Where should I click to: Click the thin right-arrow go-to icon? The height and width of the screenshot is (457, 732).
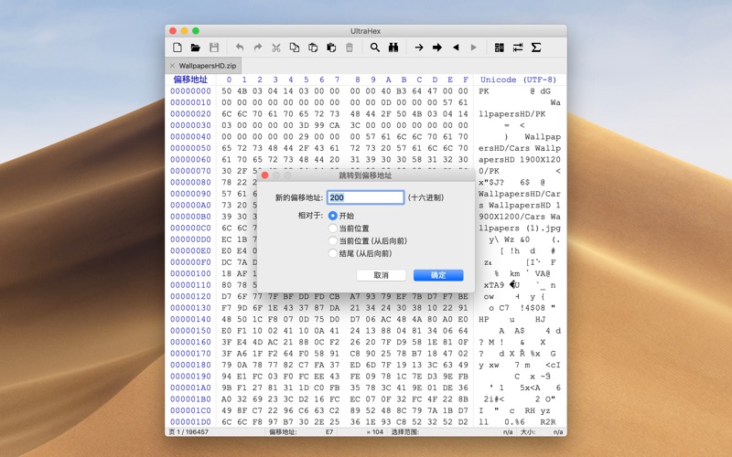tap(419, 48)
